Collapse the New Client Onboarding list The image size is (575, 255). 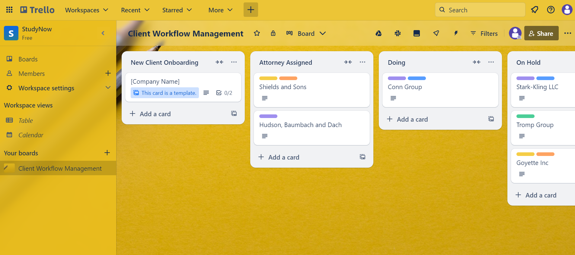pos(219,62)
